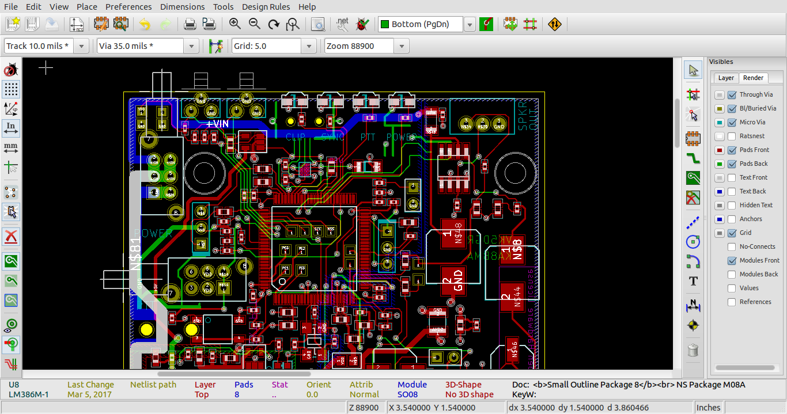This screenshot has width=787, height=414.
Task: Open the Design Rules menu
Action: (266, 6)
